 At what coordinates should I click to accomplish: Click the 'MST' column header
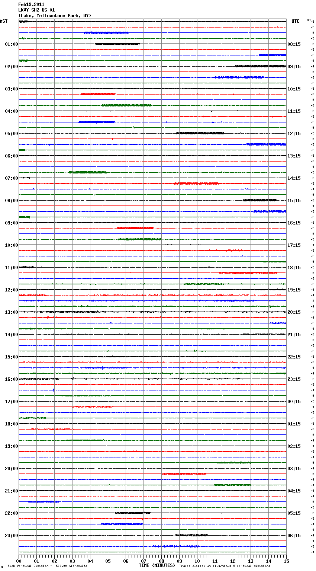coord(4,21)
